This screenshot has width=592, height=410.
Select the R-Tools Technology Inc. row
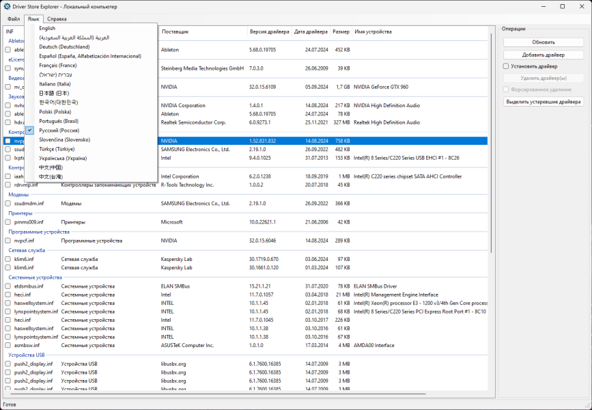pos(246,184)
